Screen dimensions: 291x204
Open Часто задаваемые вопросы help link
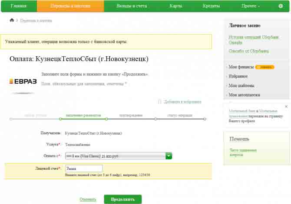coord(243,152)
